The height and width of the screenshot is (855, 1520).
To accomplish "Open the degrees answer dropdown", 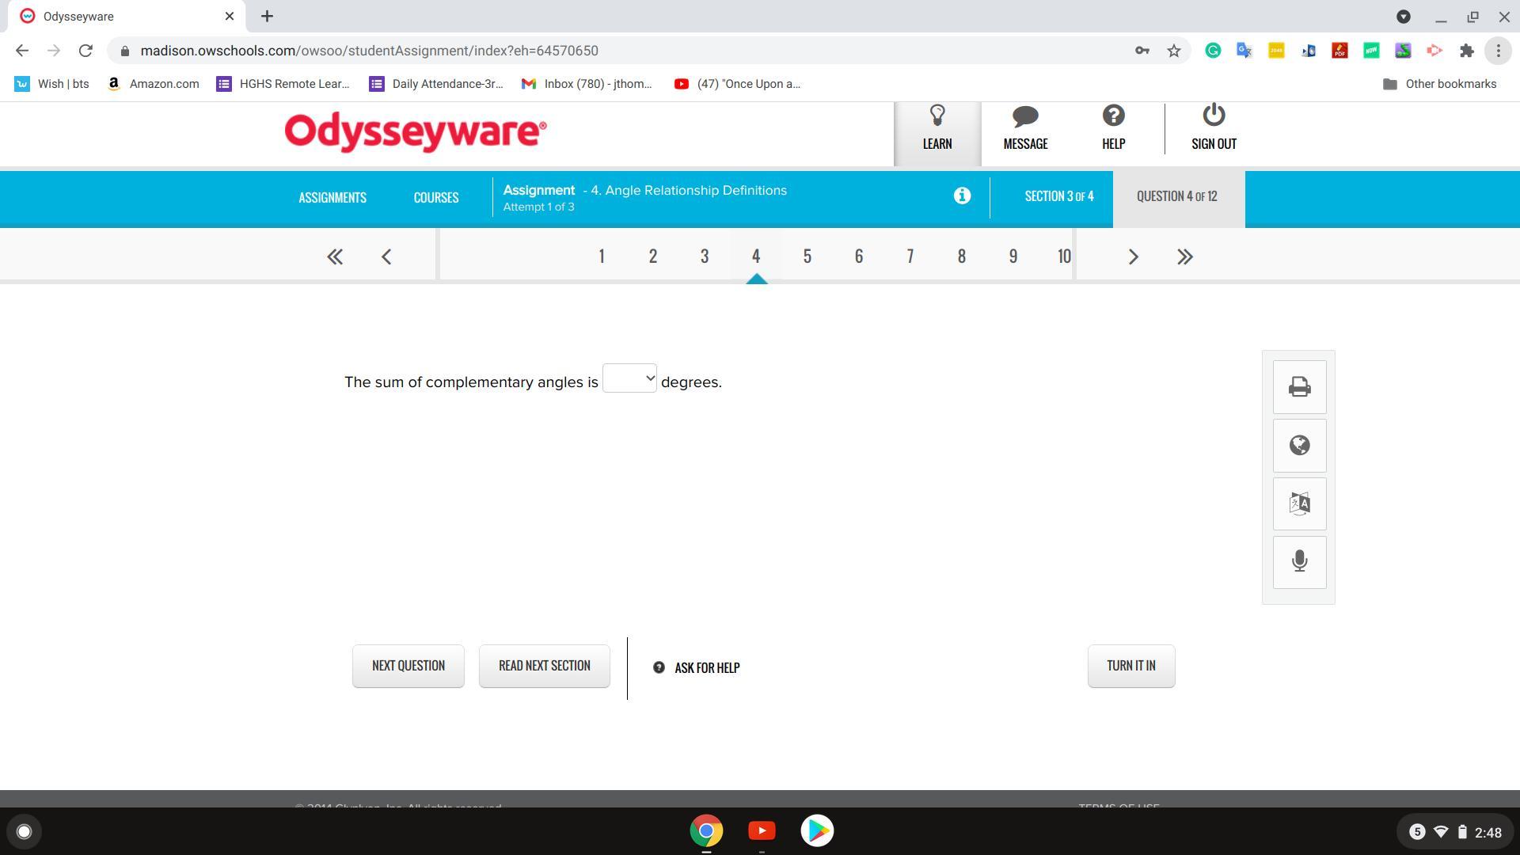I will tap(629, 378).
